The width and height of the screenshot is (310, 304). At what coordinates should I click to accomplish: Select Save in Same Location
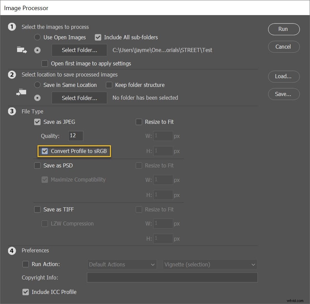(x=37, y=85)
